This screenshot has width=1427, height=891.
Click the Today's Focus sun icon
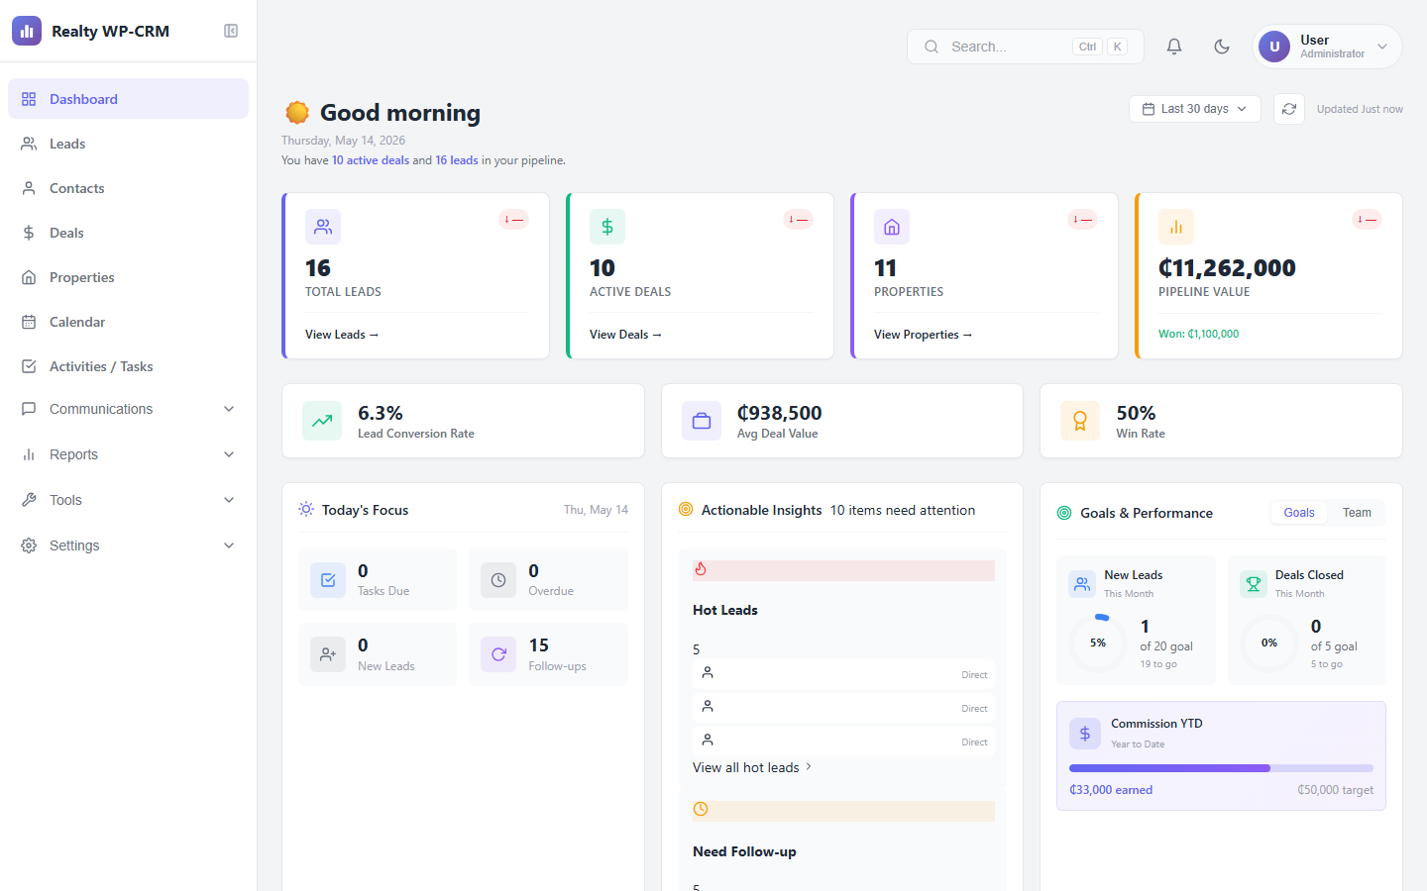coord(306,509)
